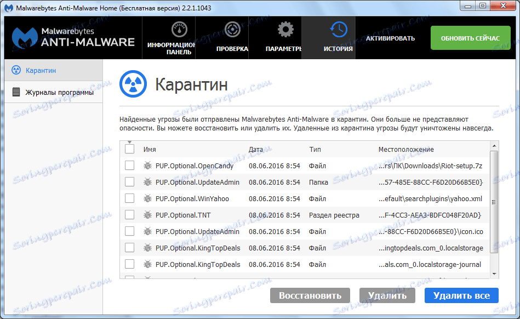Click the Восстановить button
520x319 pixels.
[310, 295]
